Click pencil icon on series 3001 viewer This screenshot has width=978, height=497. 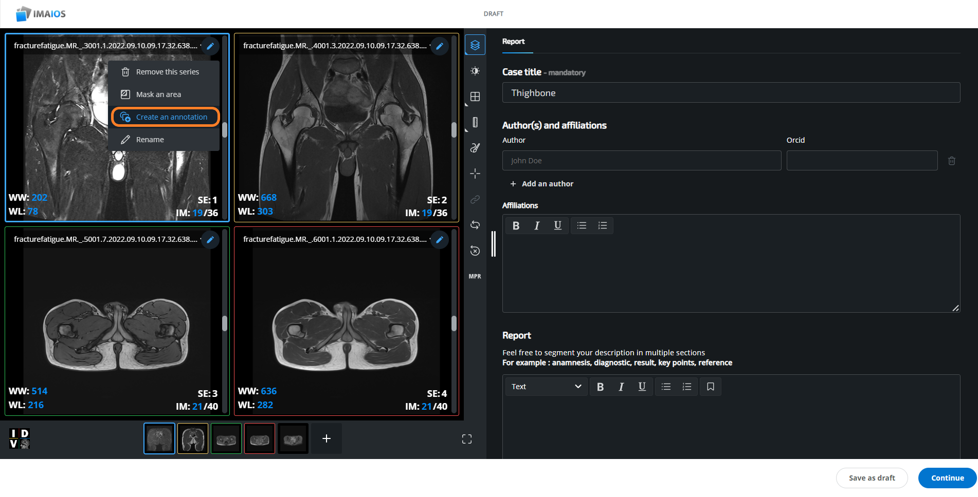pyautogui.click(x=210, y=46)
